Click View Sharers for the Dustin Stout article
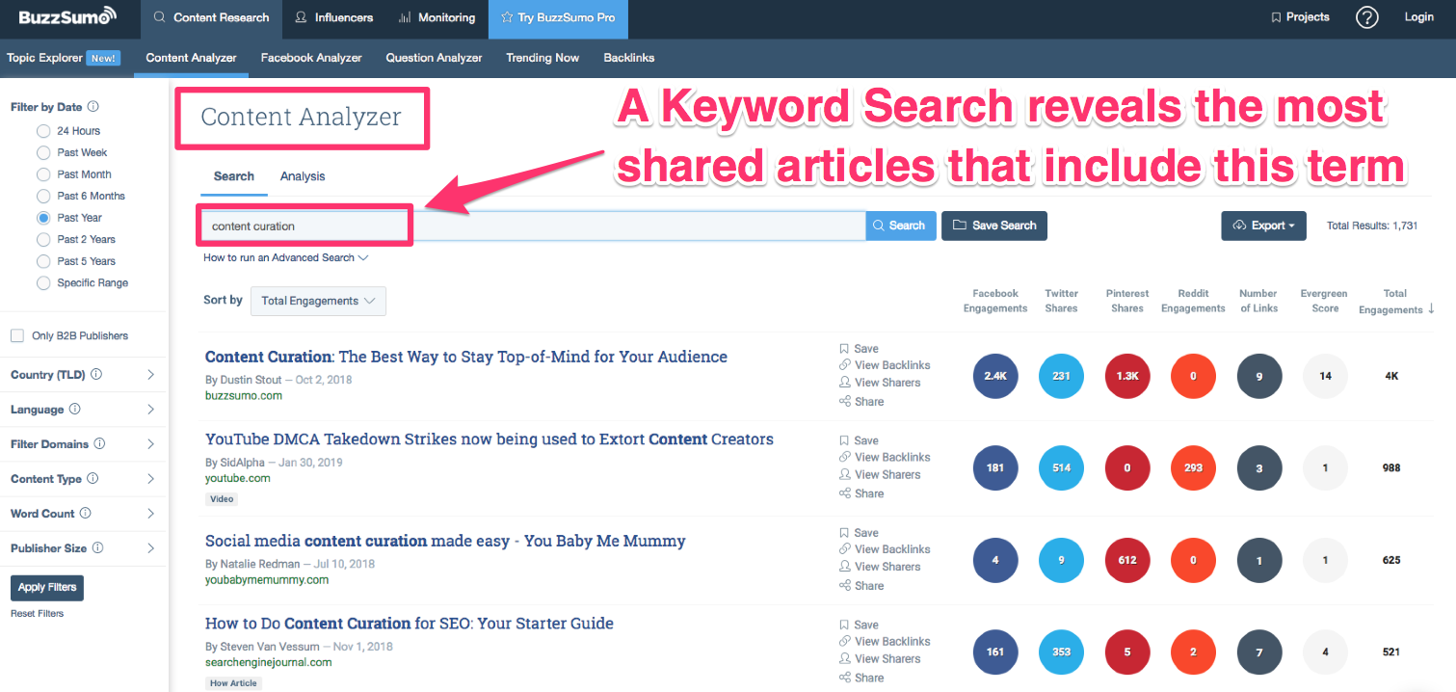Screen dimensions: 1456x692 pyautogui.click(x=880, y=383)
